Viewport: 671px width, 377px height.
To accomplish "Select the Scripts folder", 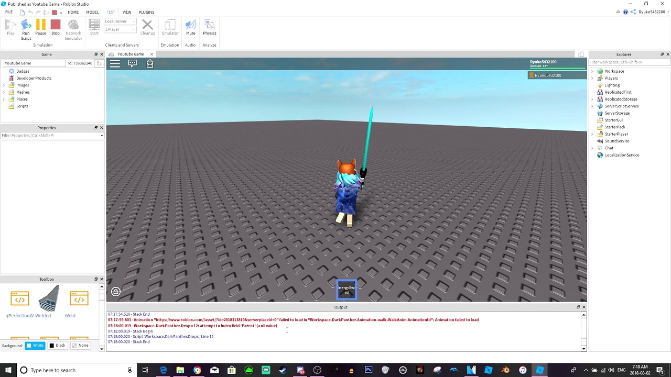I will point(22,106).
